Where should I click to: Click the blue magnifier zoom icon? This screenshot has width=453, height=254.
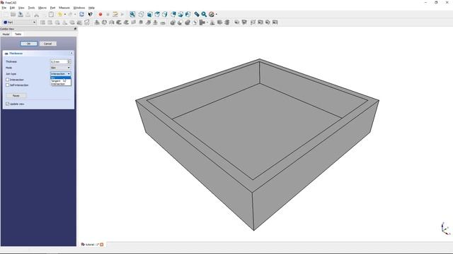205,14
